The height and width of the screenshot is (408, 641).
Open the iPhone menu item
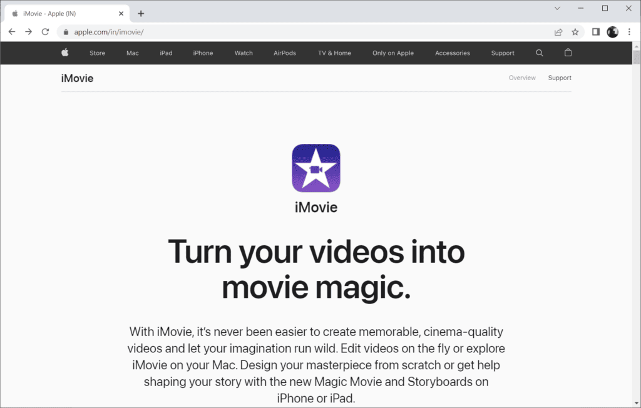coord(203,53)
